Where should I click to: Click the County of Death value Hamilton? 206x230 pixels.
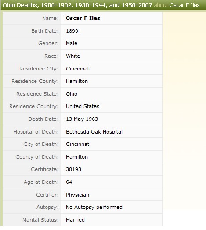coord(77,157)
